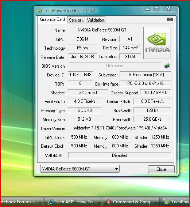
Task: Click the ROPs field showing 8
Action: (80, 83)
